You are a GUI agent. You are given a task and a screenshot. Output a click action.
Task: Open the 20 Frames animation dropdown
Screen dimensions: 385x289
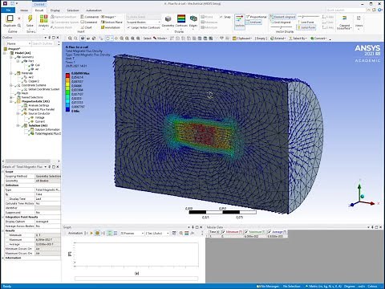[x=132, y=233]
